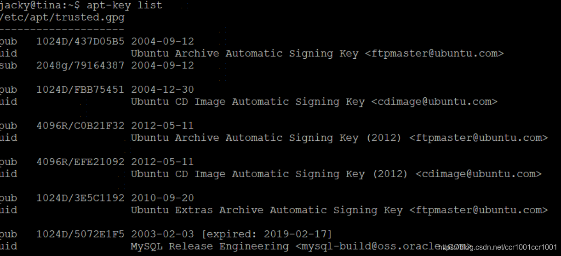The image size is (561, 256).
Task: Click the blog.csdn.net watermark link
Action: pyautogui.click(x=497, y=247)
